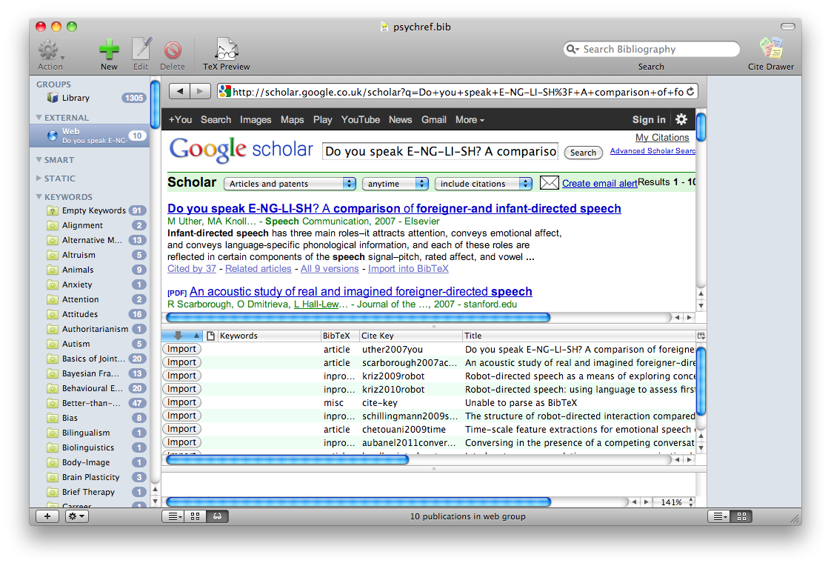Click the Google Scholar Search button
This screenshot has width=831, height=566.
(583, 153)
